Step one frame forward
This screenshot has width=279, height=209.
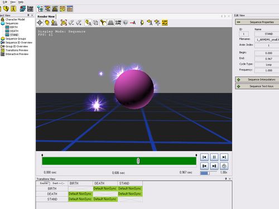click(214, 166)
